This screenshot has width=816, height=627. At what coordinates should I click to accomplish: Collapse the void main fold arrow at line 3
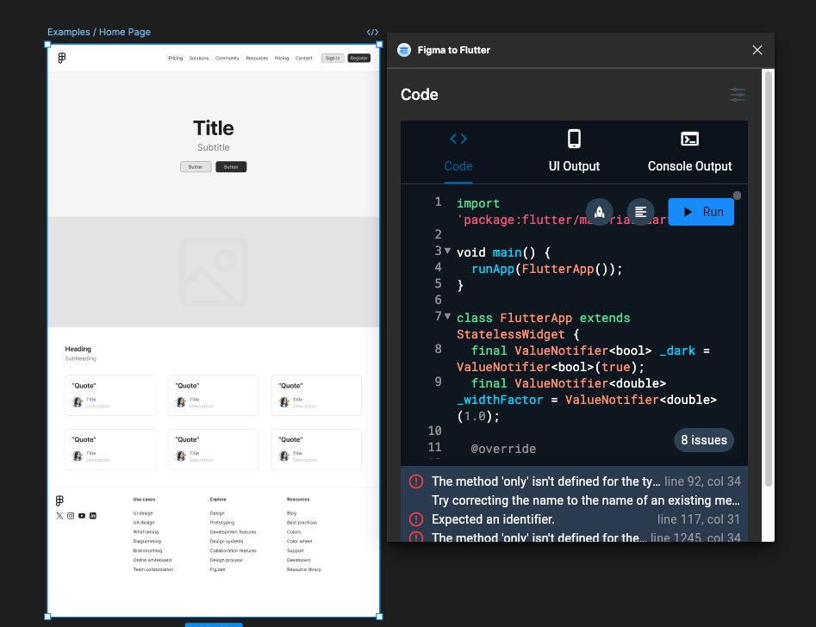[447, 251]
